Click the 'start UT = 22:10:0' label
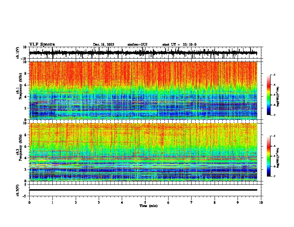 pyautogui.click(x=179, y=45)
